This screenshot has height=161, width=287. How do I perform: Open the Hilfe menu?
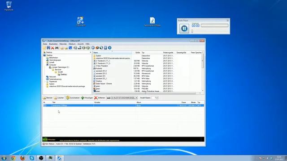[x=87, y=44]
